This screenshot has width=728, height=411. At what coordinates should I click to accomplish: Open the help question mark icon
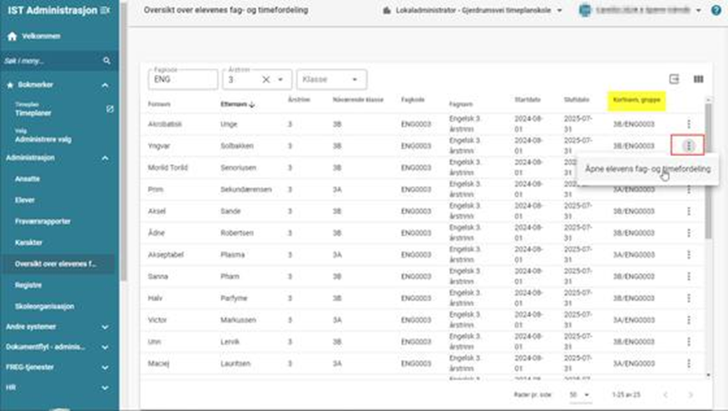click(x=716, y=11)
